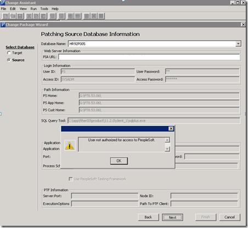This screenshot has width=248, height=228.
Task: Click the Back button
Action: coord(148,217)
